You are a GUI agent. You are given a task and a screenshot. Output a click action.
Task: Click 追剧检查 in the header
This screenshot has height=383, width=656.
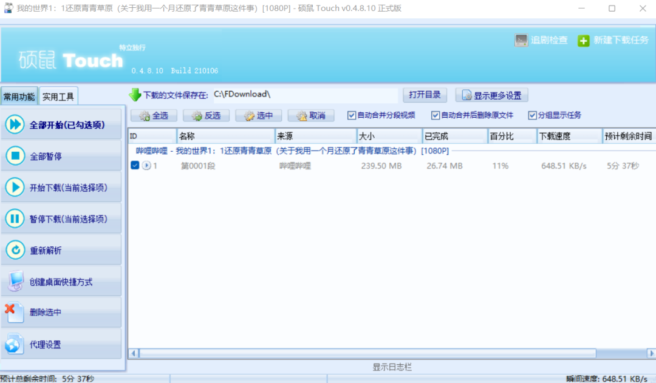(541, 41)
